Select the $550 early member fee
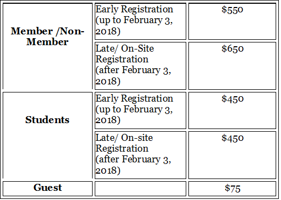281x200 pixels. (x=232, y=9)
